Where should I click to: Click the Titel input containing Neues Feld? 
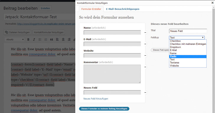coord(188,31)
